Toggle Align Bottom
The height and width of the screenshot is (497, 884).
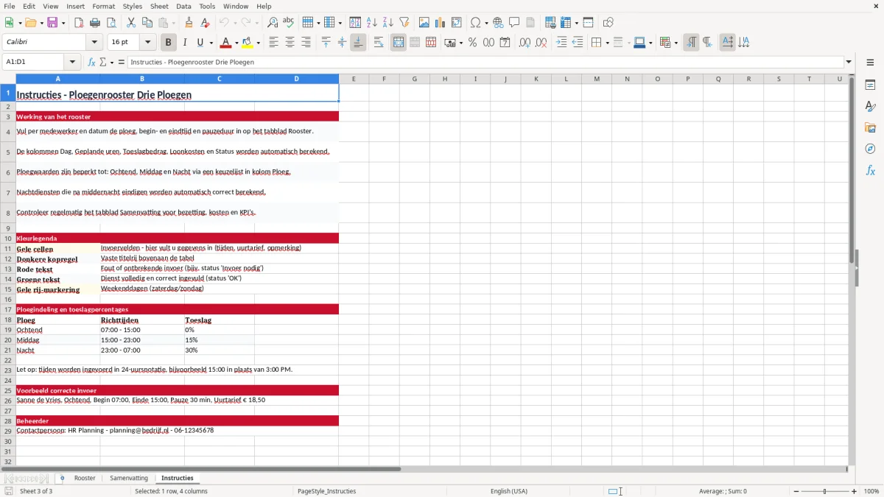pyautogui.click(x=358, y=43)
